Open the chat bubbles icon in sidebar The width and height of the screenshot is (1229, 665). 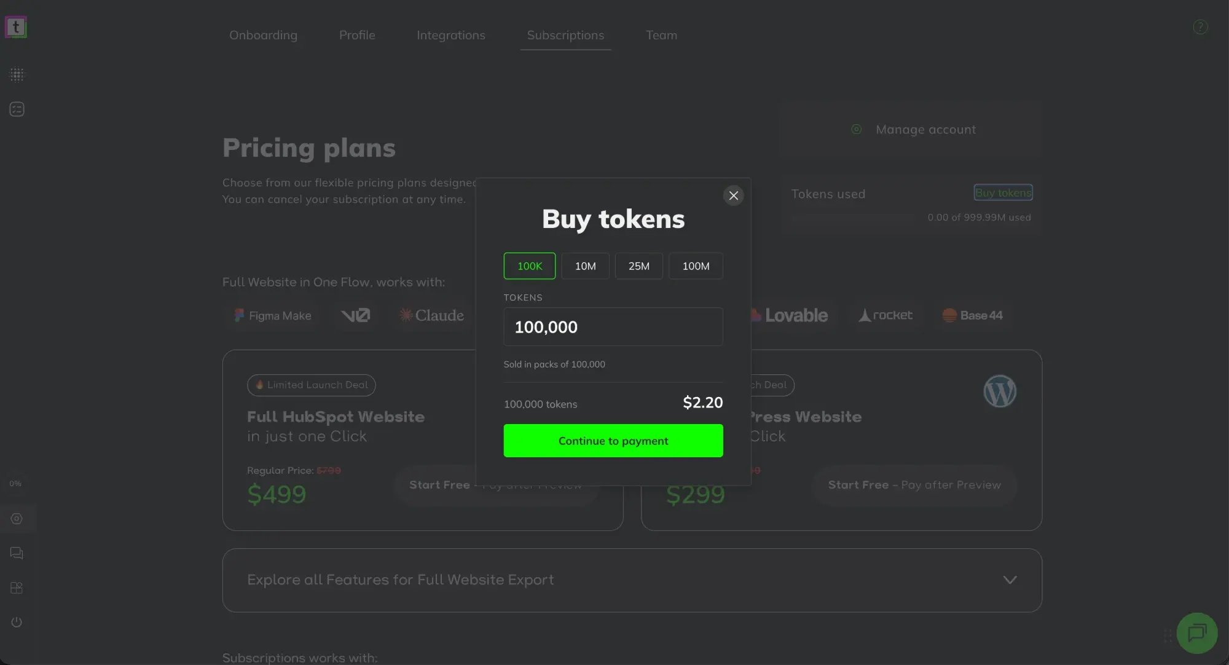click(17, 553)
